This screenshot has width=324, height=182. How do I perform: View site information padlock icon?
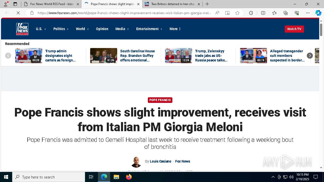(x=32, y=13)
